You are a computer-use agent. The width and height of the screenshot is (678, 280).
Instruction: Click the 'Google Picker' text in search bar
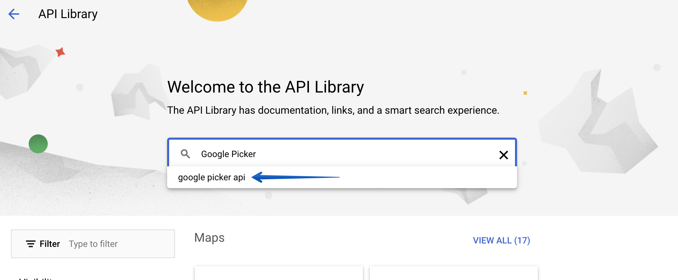click(x=228, y=154)
